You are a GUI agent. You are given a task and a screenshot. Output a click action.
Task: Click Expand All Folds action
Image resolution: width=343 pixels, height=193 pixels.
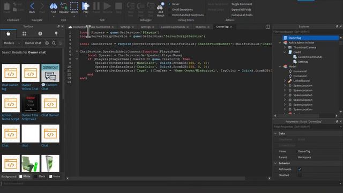(x=241, y=10)
